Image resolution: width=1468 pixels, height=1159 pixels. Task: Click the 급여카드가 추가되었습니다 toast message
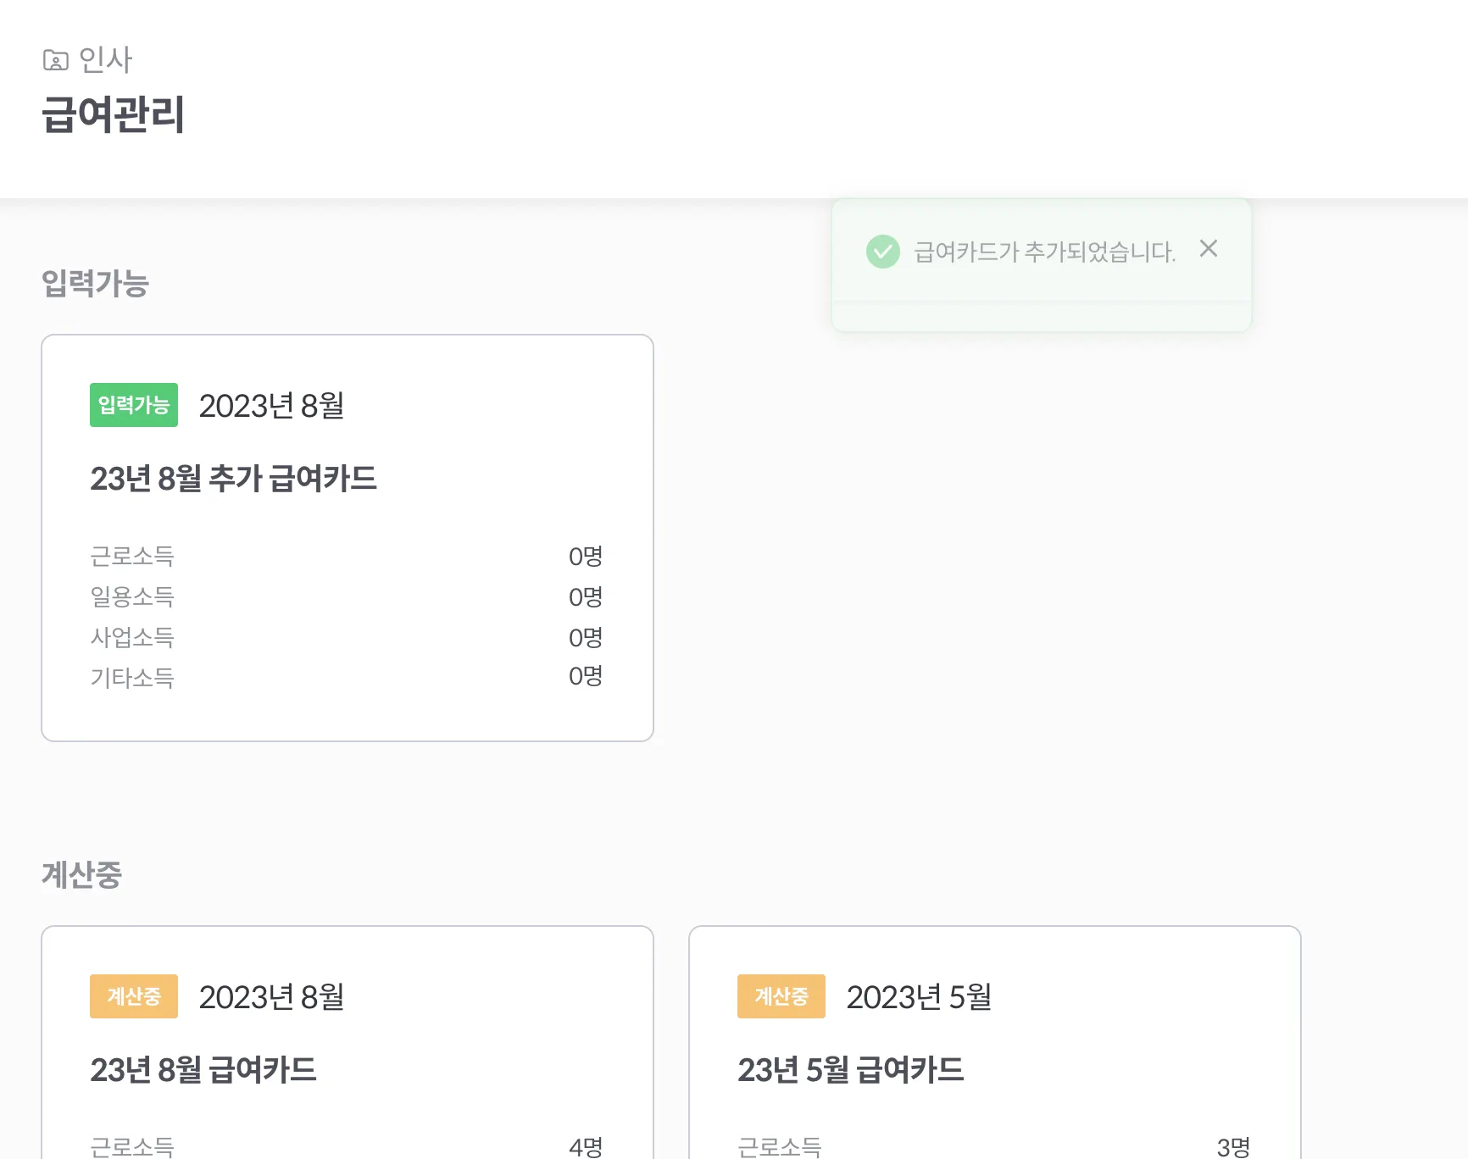(x=1044, y=252)
